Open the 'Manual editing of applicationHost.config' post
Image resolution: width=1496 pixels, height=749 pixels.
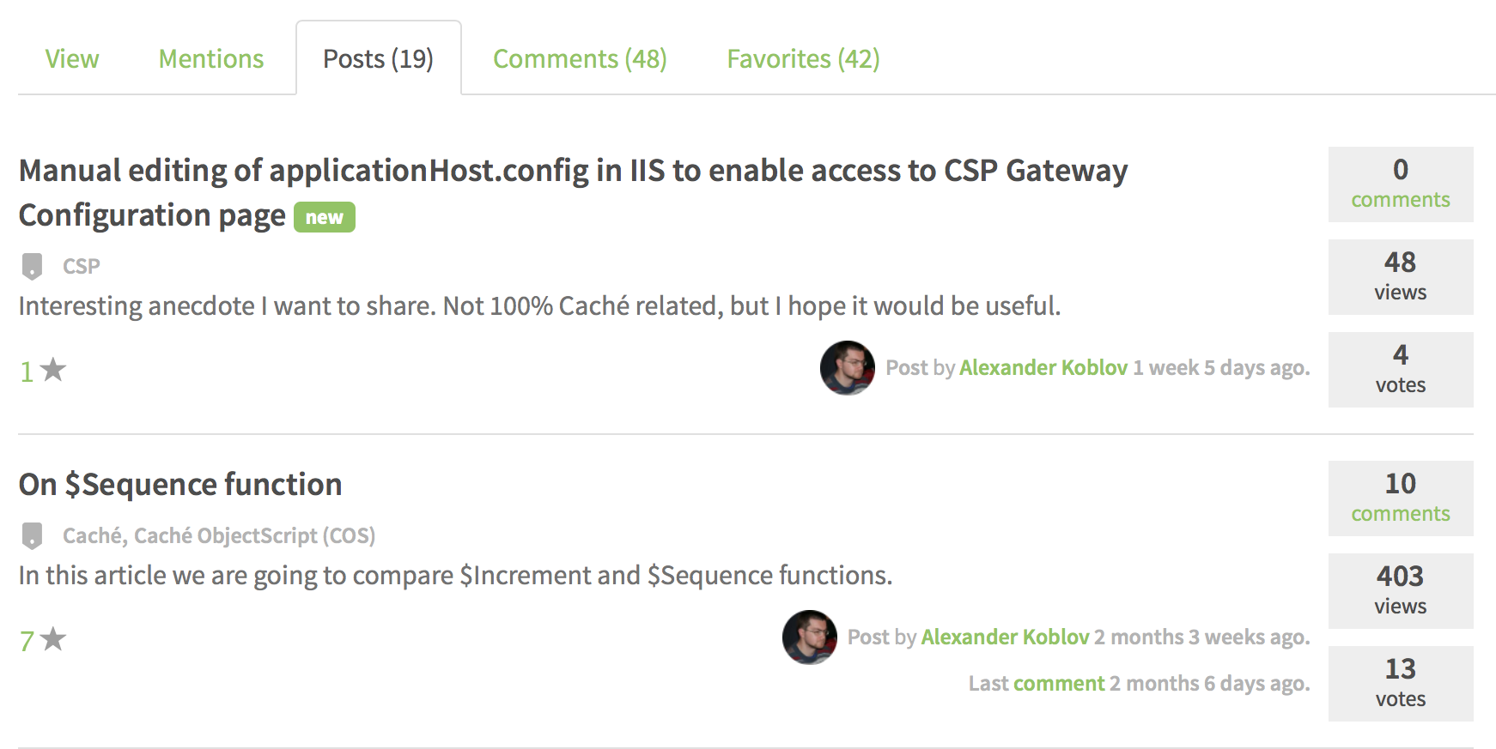[x=573, y=192]
